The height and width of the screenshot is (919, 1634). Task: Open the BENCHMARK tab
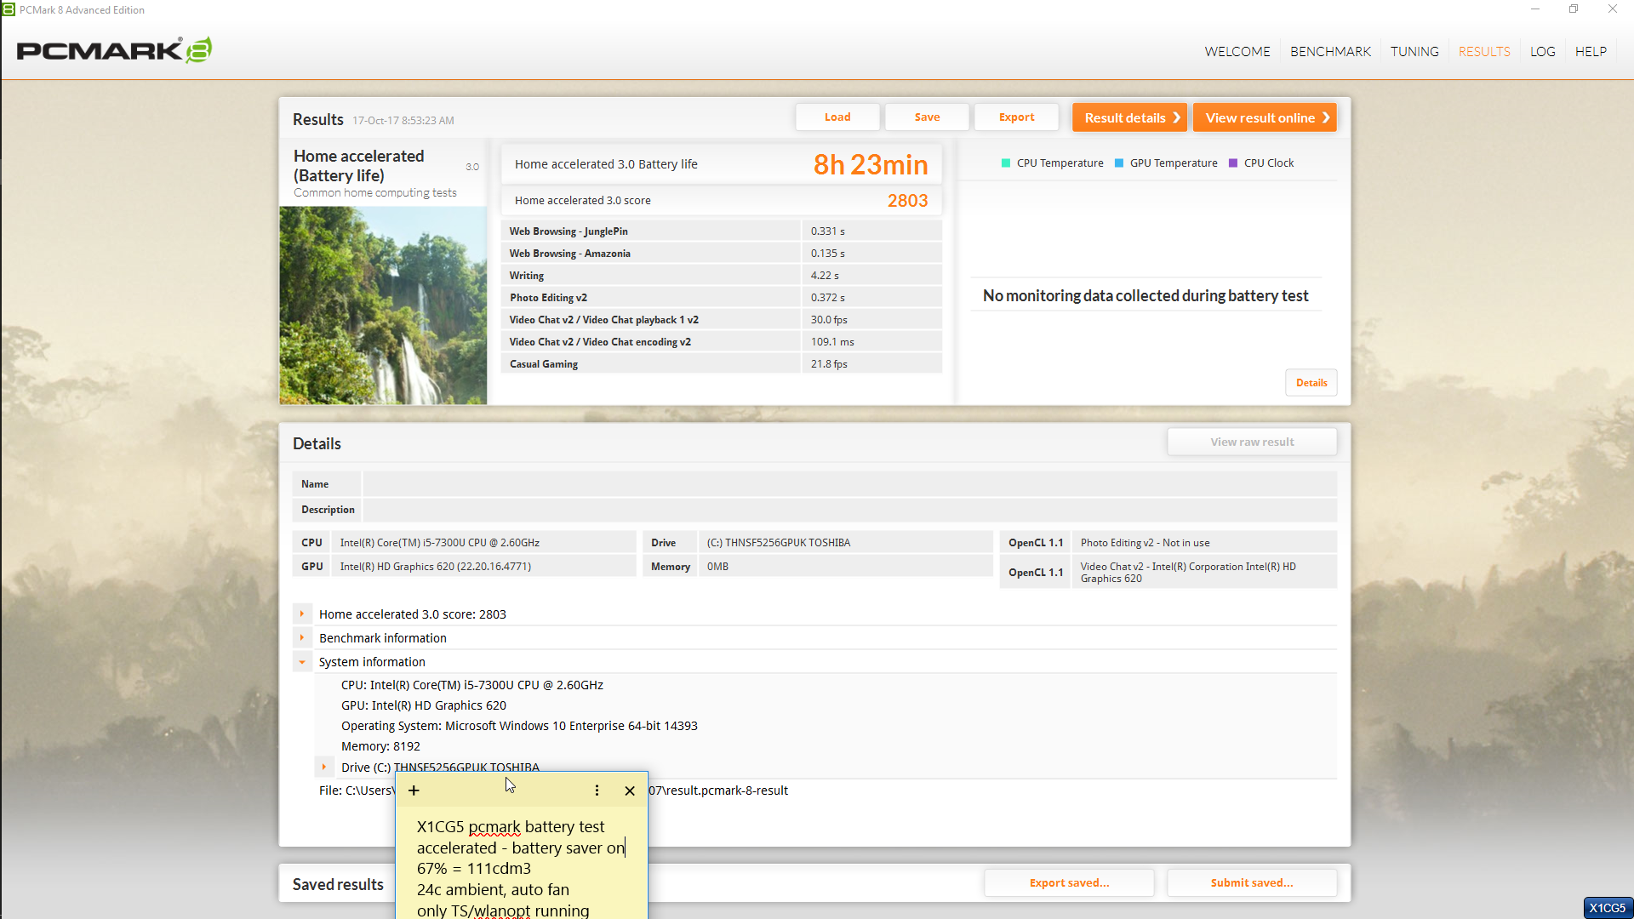point(1330,52)
